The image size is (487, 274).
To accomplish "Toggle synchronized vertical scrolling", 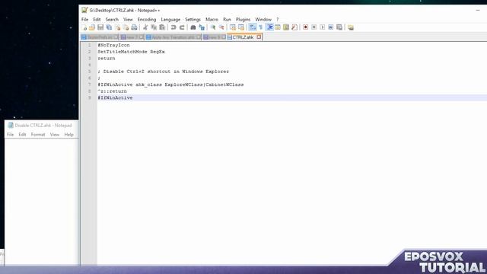I will click(233, 27).
